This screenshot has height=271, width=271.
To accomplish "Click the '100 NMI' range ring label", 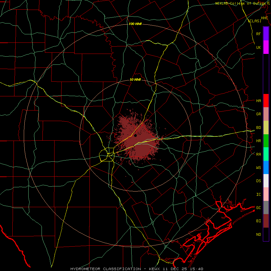I will [135, 24].
